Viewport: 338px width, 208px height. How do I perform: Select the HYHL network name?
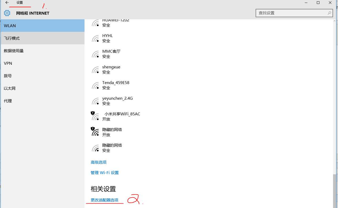(108, 35)
